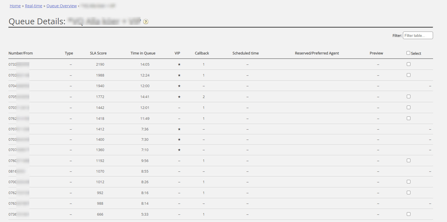447x222 pixels.
Task: Click VIP star in 1360 score row
Action: (x=179, y=150)
